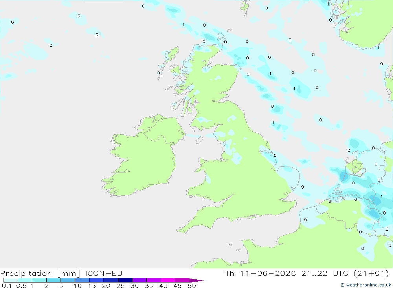Click the 5 to 10 mm legend swatch

click(x=68, y=280)
